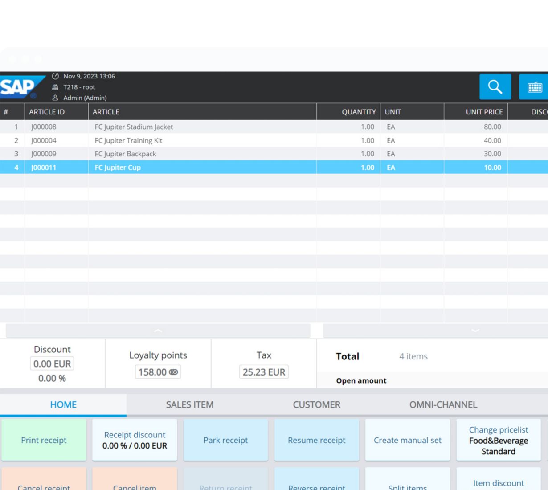Click the loyalty points coin icon
This screenshot has width=548, height=490.
click(173, 372)
